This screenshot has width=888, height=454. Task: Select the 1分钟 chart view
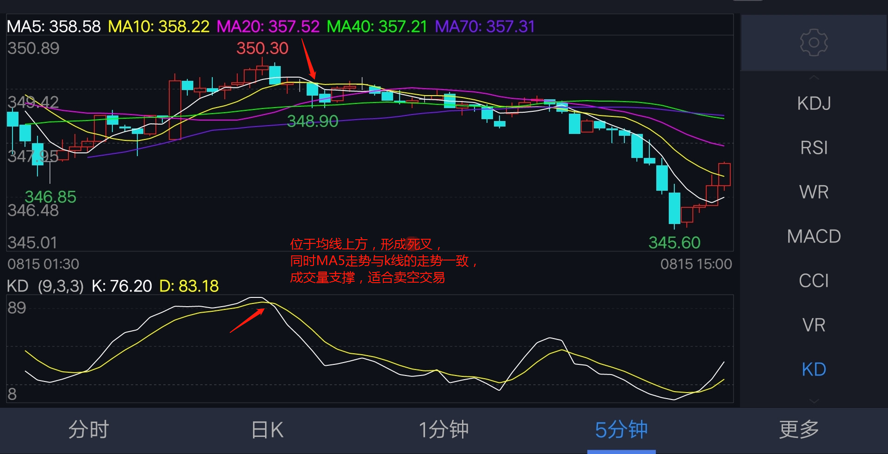pos(443,430)
